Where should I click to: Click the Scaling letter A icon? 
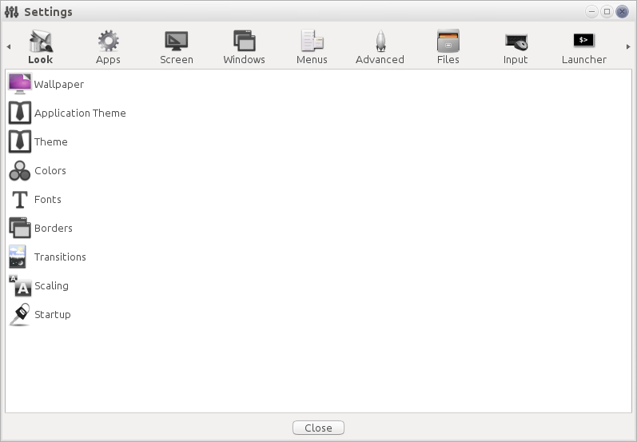(x=20, y=285)
